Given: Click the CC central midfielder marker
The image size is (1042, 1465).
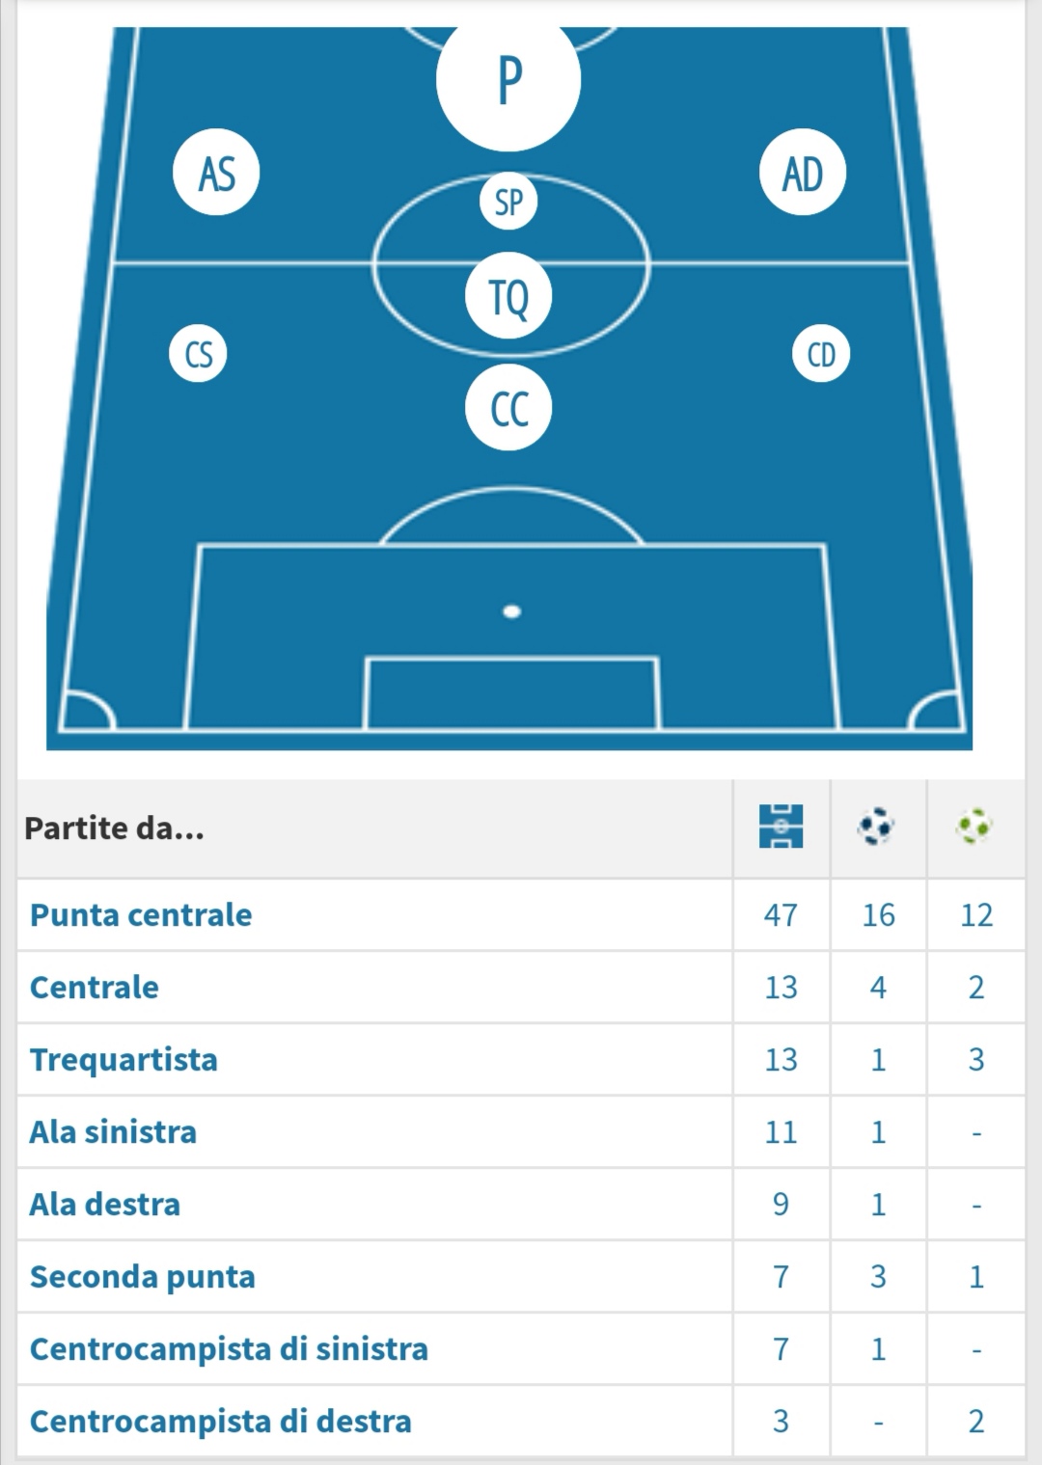Looking at the screenshot, I should click(x=508, y=408).
